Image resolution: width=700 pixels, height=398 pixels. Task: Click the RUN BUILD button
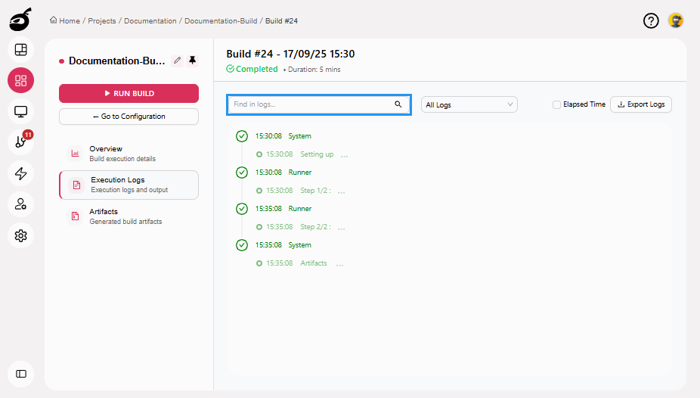(x=129, y=93)
